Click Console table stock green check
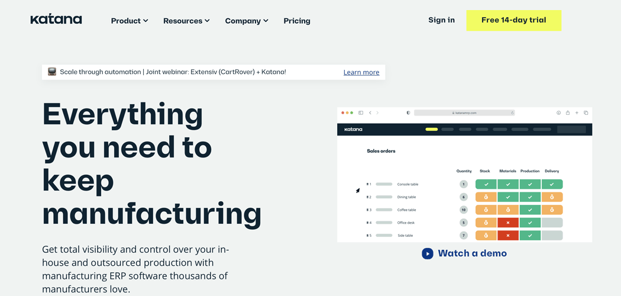The height and width of the screenshot is (296, 621). [486, 184]
